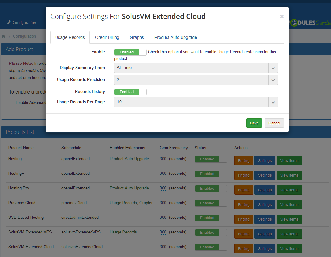Edit cron frequency 300 for SSD Based Hosting
The height and width of the screenshot is (257, 331).
pos(163,218)
